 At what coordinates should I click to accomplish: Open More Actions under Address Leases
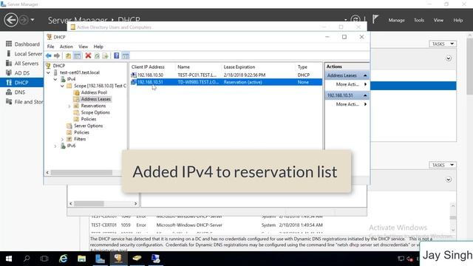point(347,84)
